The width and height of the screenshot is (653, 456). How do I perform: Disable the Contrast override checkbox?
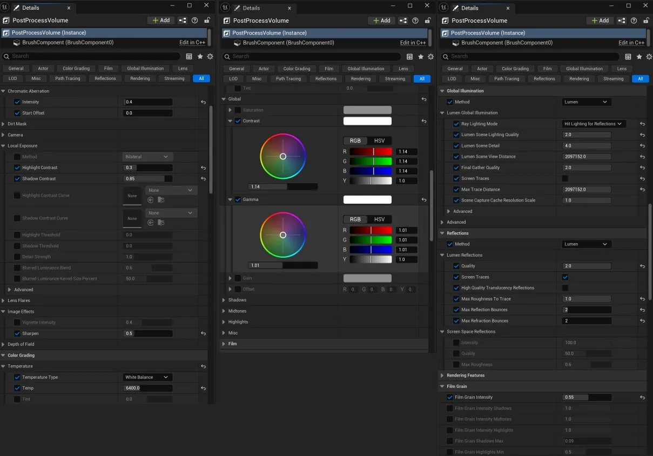click(238, 121)
